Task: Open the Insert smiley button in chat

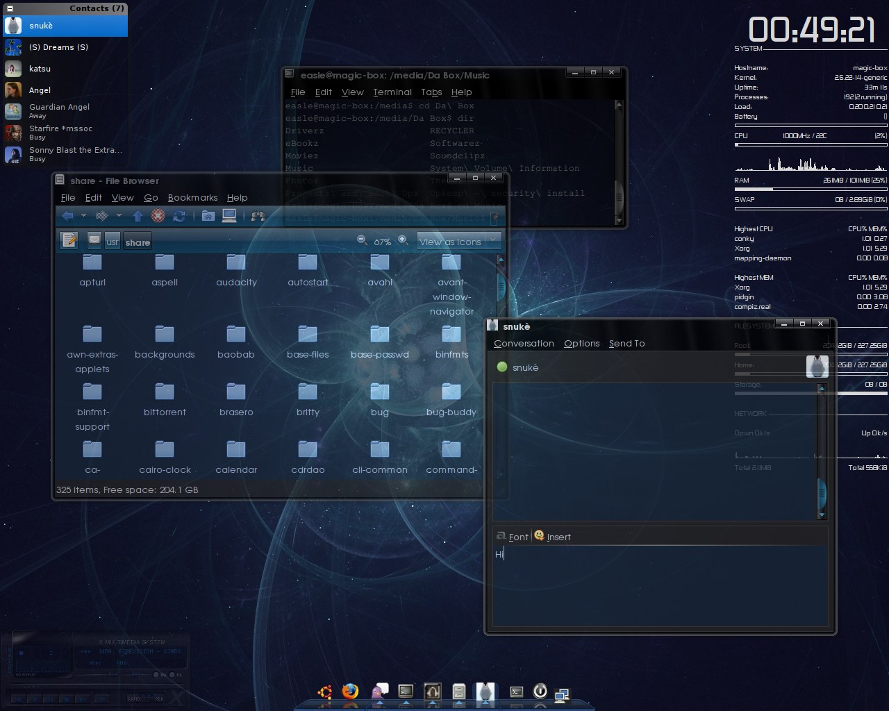Action: (x=552, y=536)
